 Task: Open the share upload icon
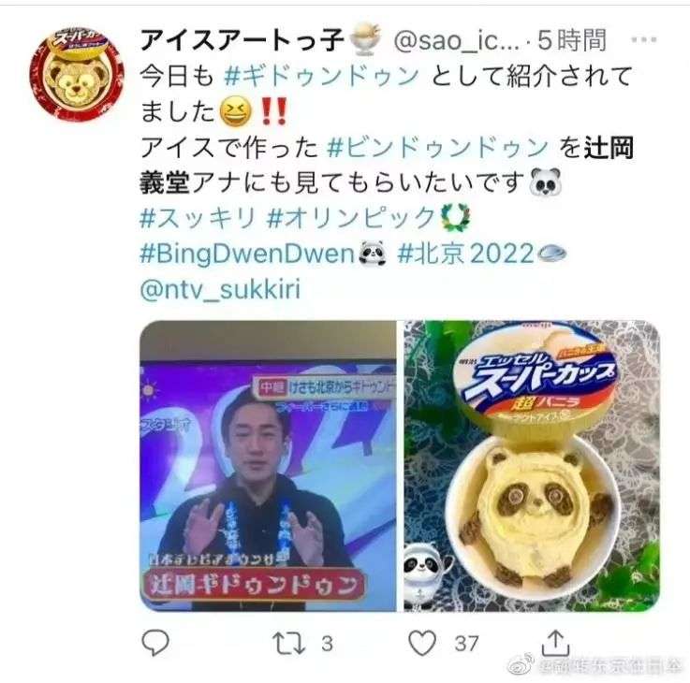[x=555, y=643]
